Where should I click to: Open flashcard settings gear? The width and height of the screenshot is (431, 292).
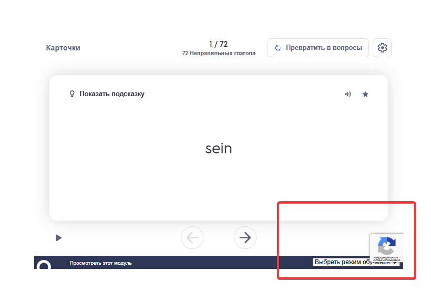click(x=382, y=48)
